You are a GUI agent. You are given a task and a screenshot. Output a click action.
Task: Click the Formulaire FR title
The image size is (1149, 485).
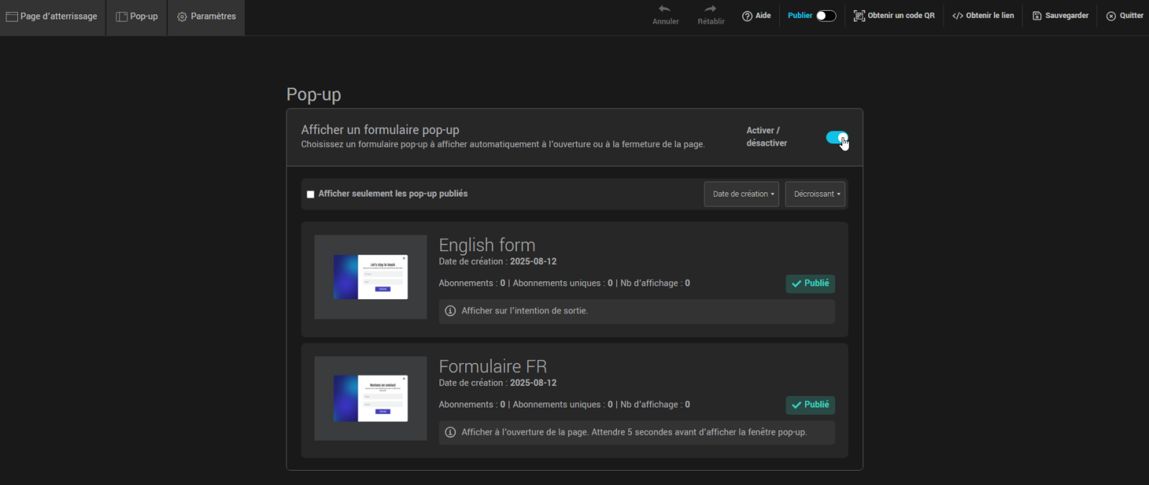pyautogui.click(x=493, y=367)
